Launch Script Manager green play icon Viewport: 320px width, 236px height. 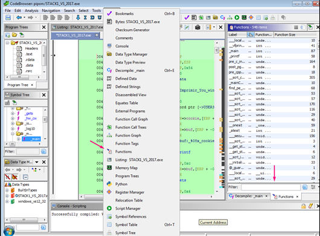(x=237, y=18)
